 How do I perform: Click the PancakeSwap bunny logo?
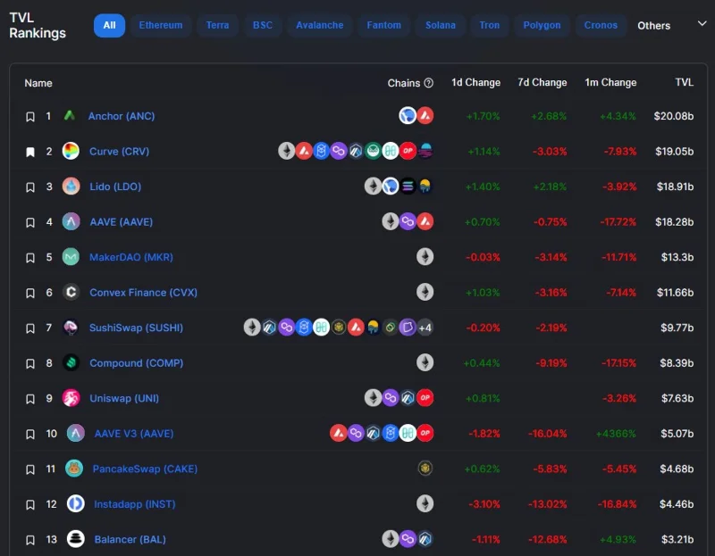pos(74,469)
